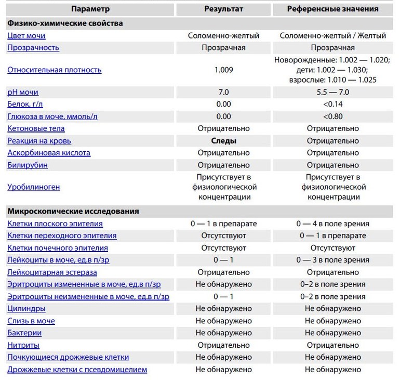This screenshot has height=380, width=400.
Task: Click "Аскорбиновая кислота" link
Action: (x=49, y=153)
